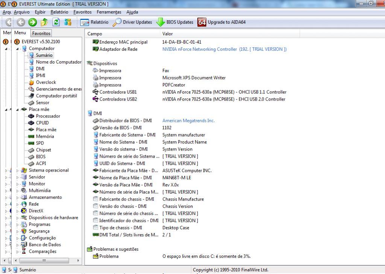This screenshot has height=274, width=385.
Task: Open the CPUID item
Action: tap(42, 123)
